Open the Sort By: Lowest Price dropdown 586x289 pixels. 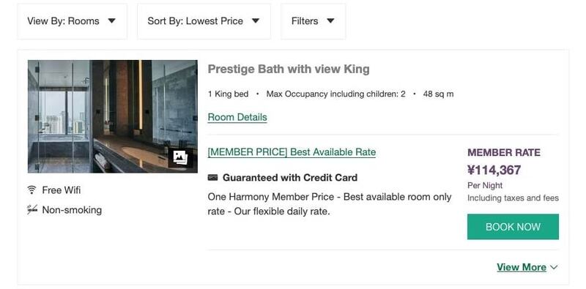pyautogui.click(x=204, y=21)
